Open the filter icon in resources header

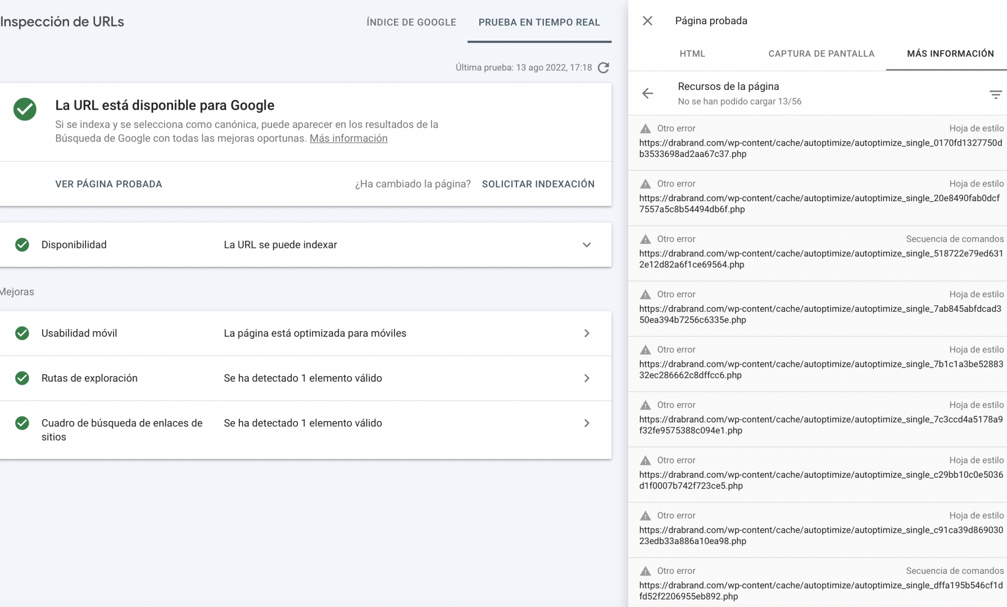point(995,94)
